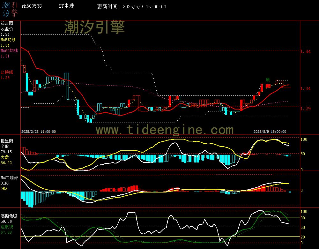Click the 20 level axis label
Image resolution: width=319 pixels, height=249 pixels.
(x=303, y=237)
